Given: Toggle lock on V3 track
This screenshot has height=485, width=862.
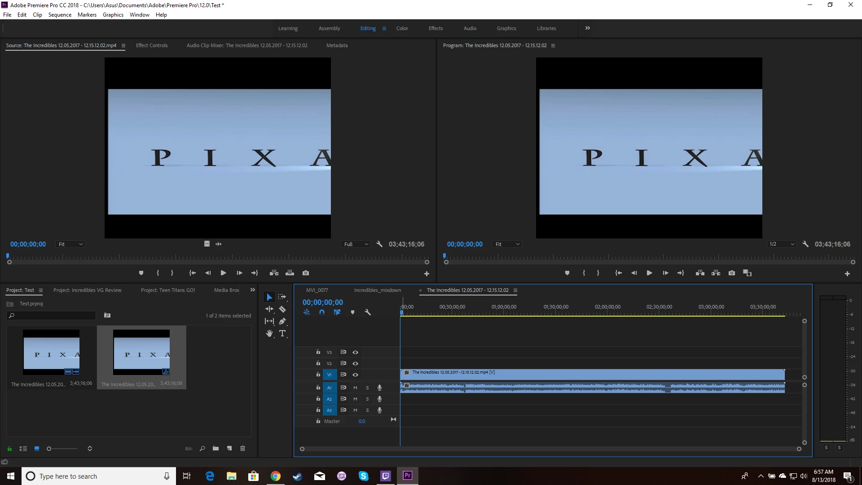Looking at the screenshot, I should pyautogui.click(x=318, y=352).
